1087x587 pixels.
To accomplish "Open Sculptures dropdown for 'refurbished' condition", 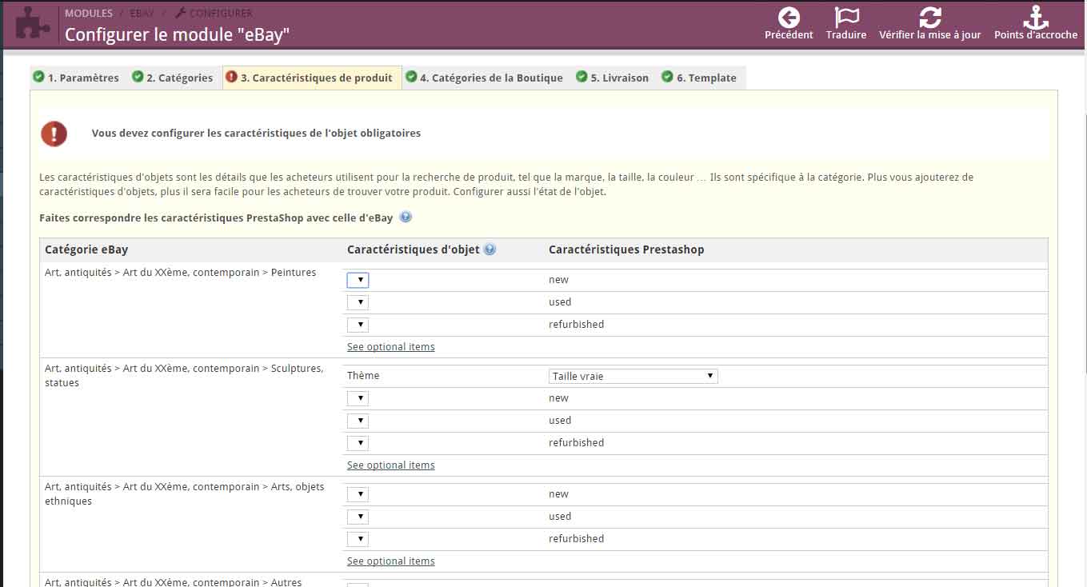I will coord(358,443).
